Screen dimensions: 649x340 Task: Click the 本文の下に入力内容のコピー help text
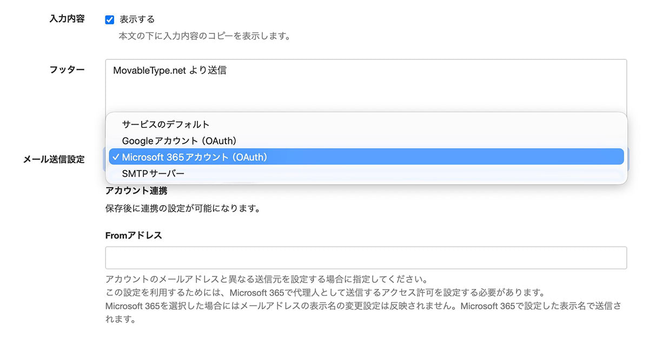204,37
